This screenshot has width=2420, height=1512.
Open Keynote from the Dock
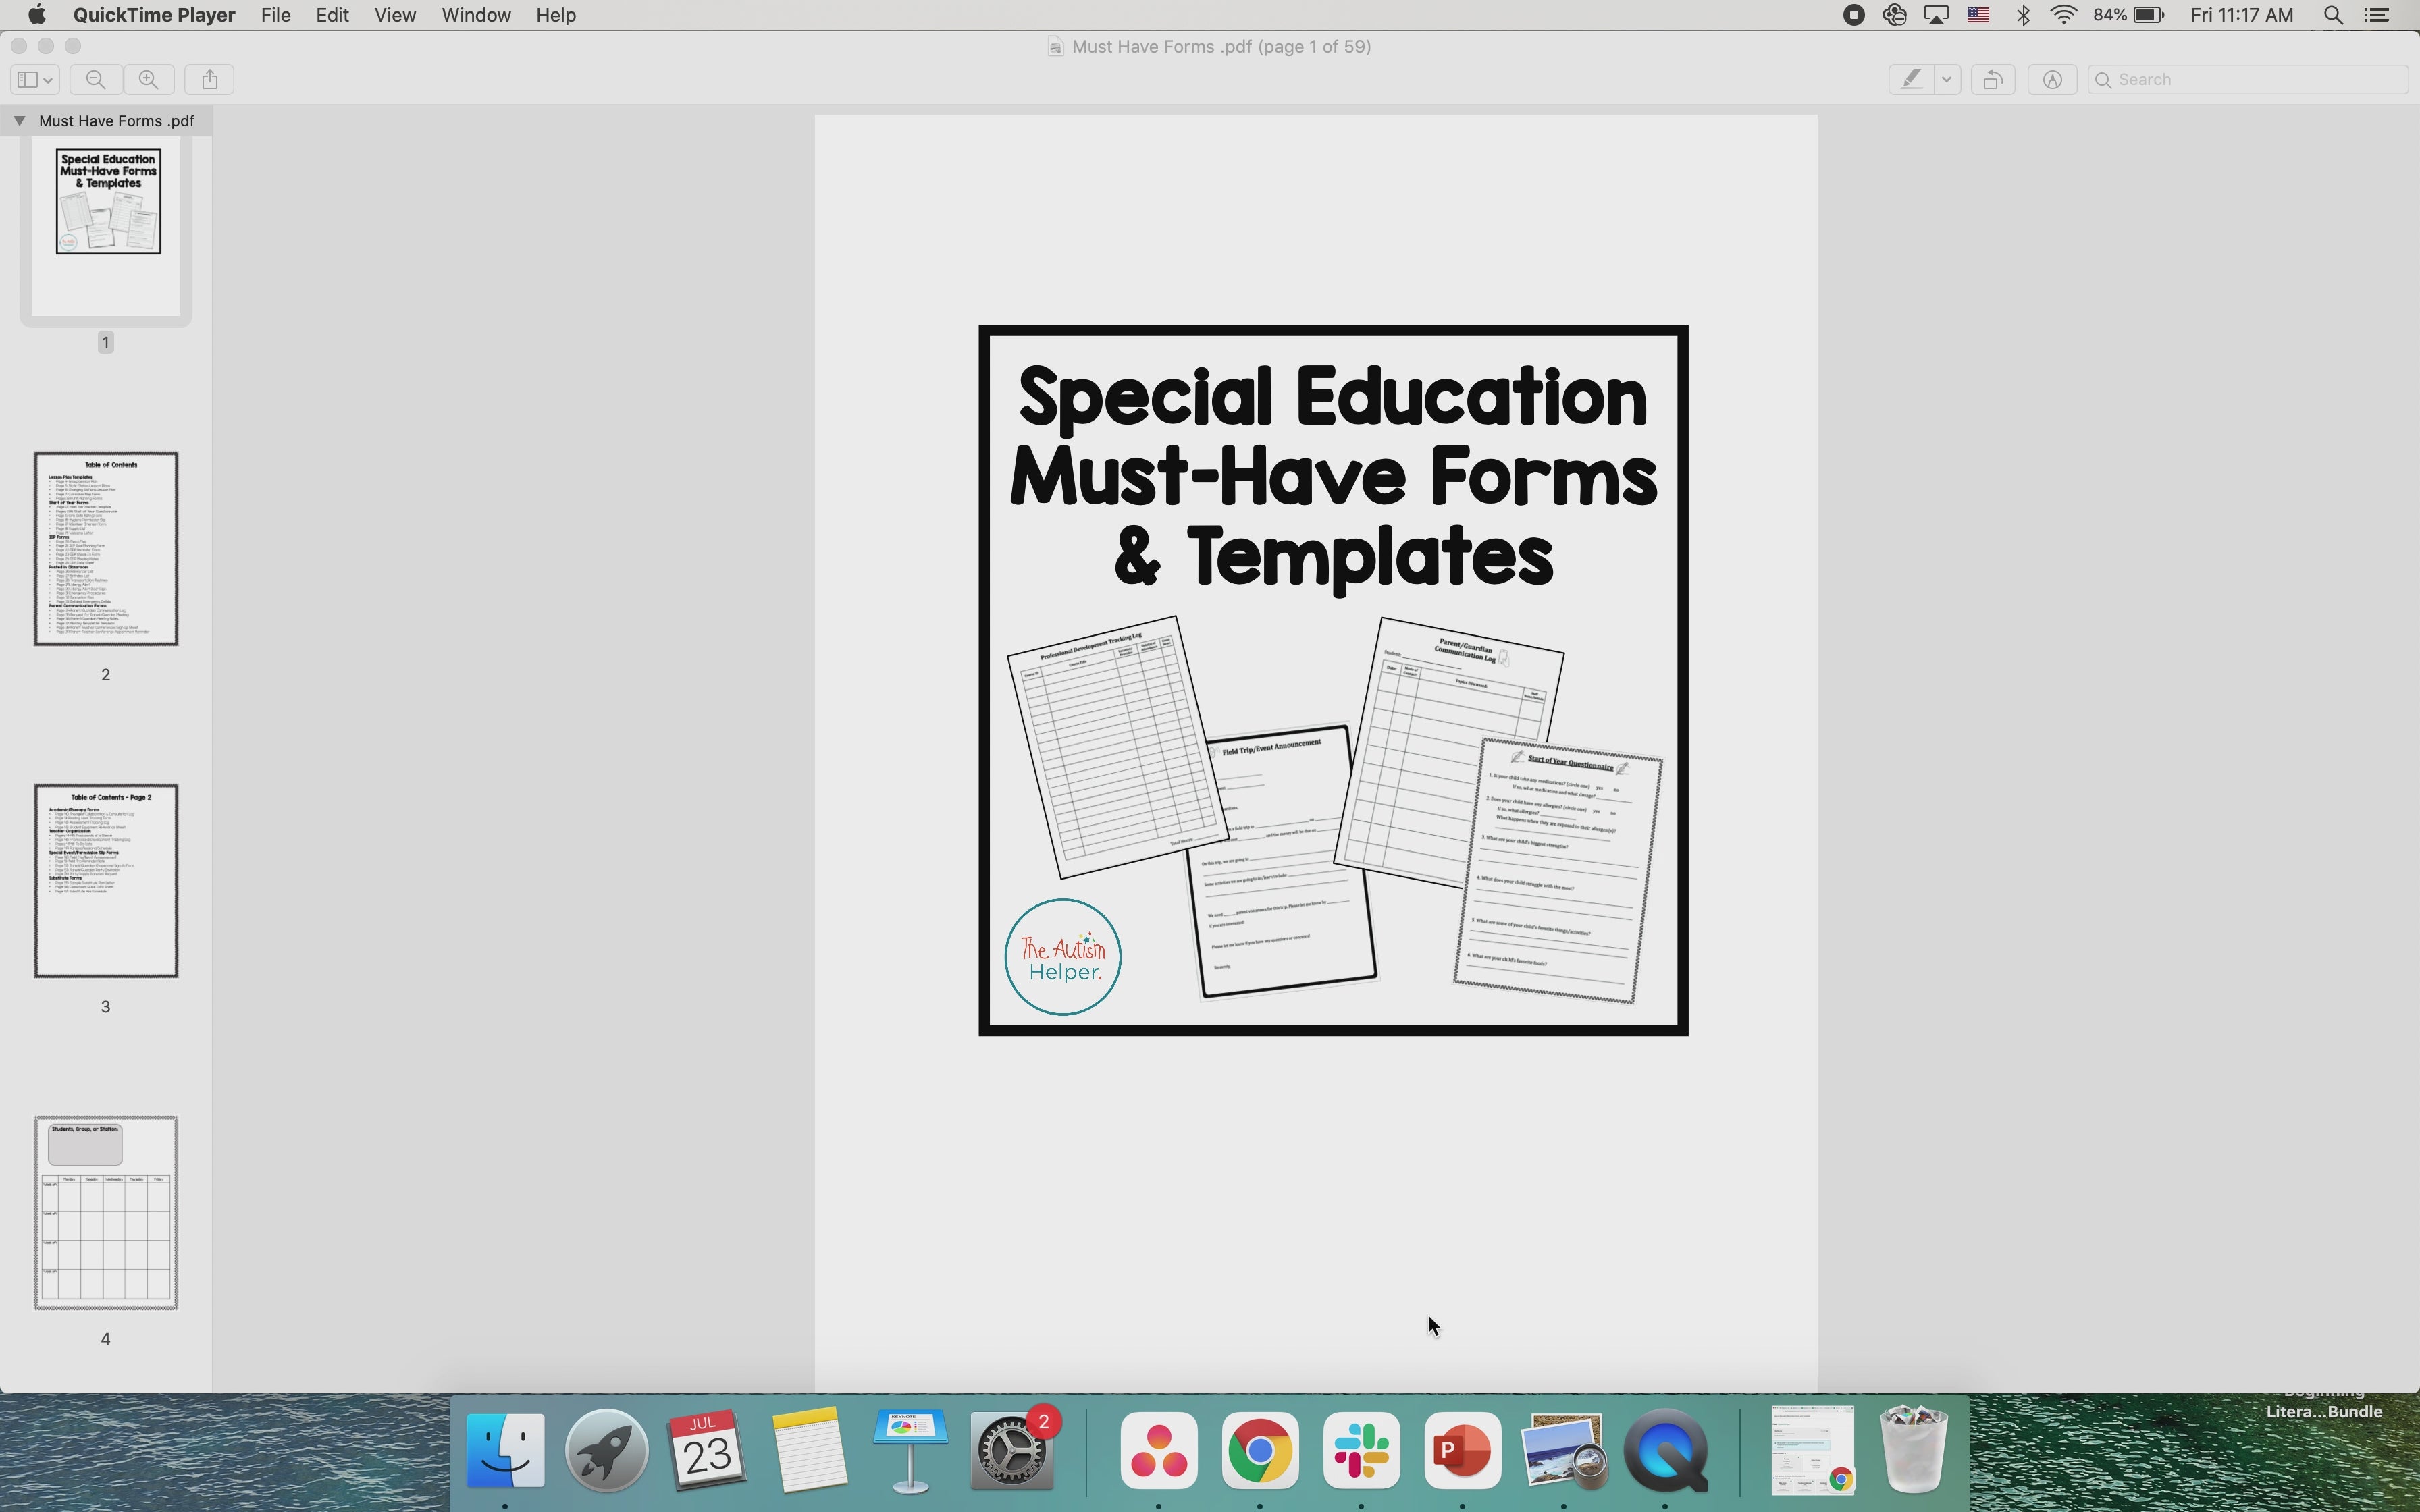[x=910, y=1449]
